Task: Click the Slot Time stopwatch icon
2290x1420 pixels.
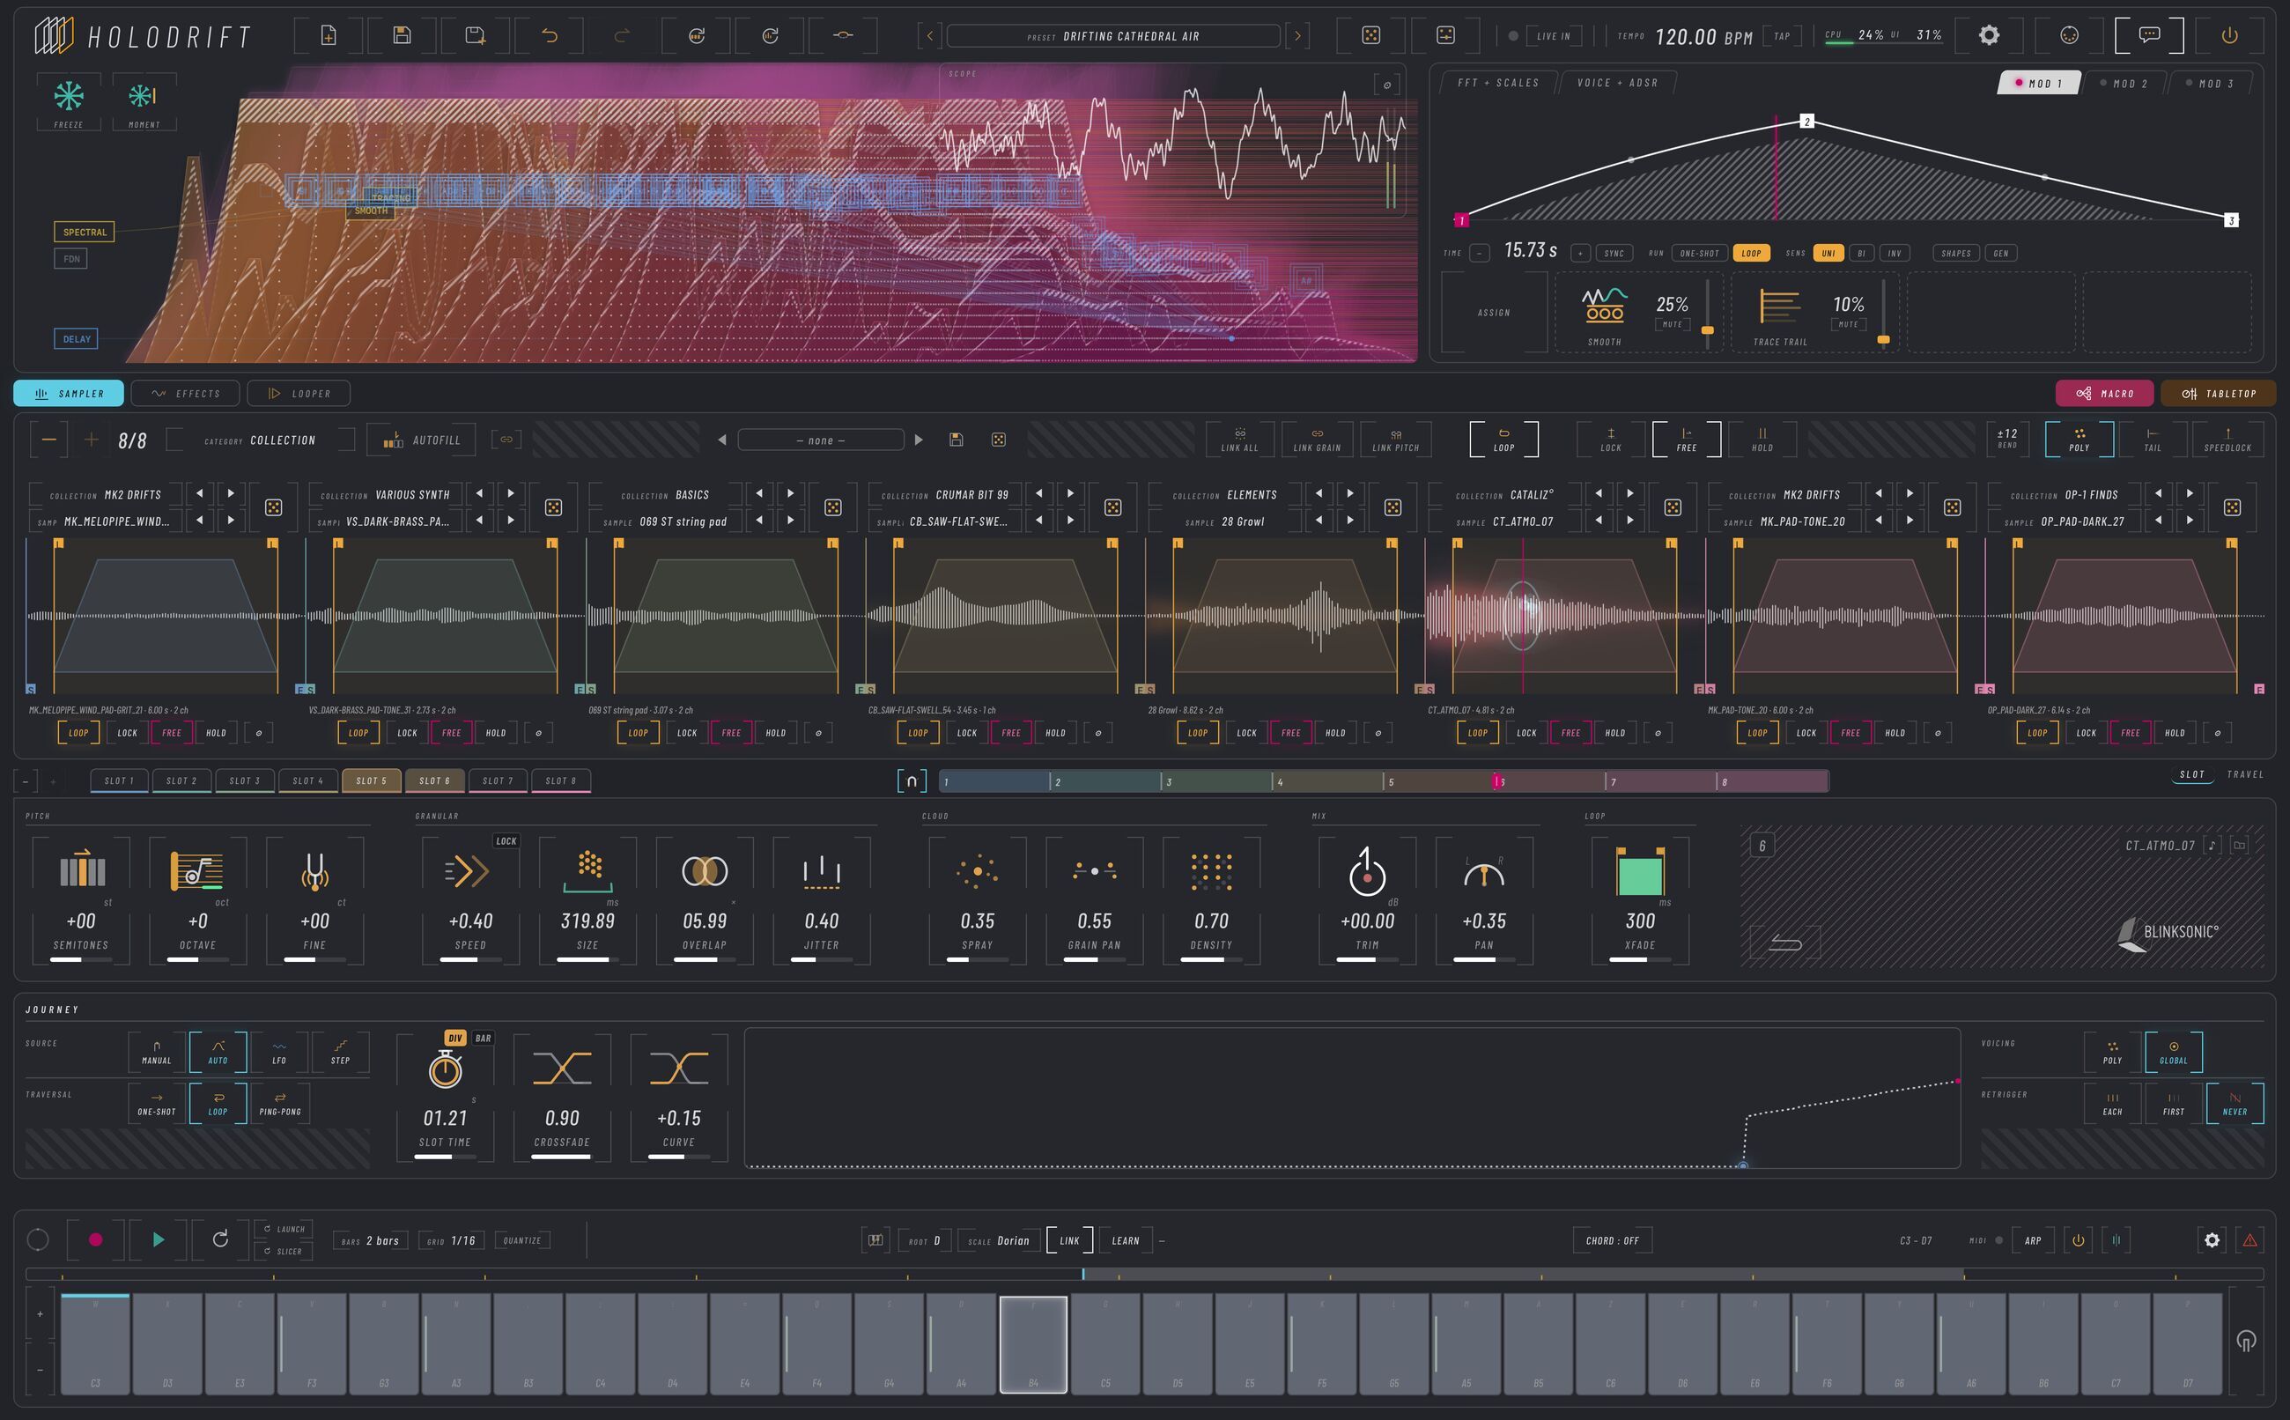Action: click(x=445, y=1068)
